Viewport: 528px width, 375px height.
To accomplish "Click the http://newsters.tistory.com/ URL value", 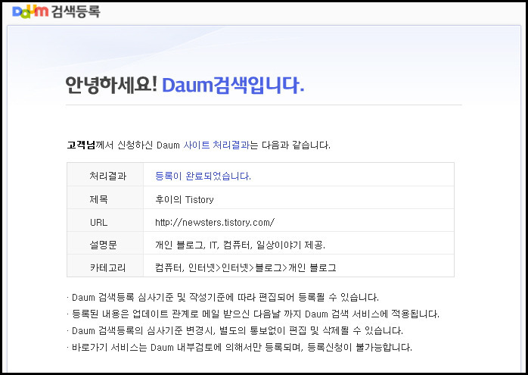I will pos(215,222).
